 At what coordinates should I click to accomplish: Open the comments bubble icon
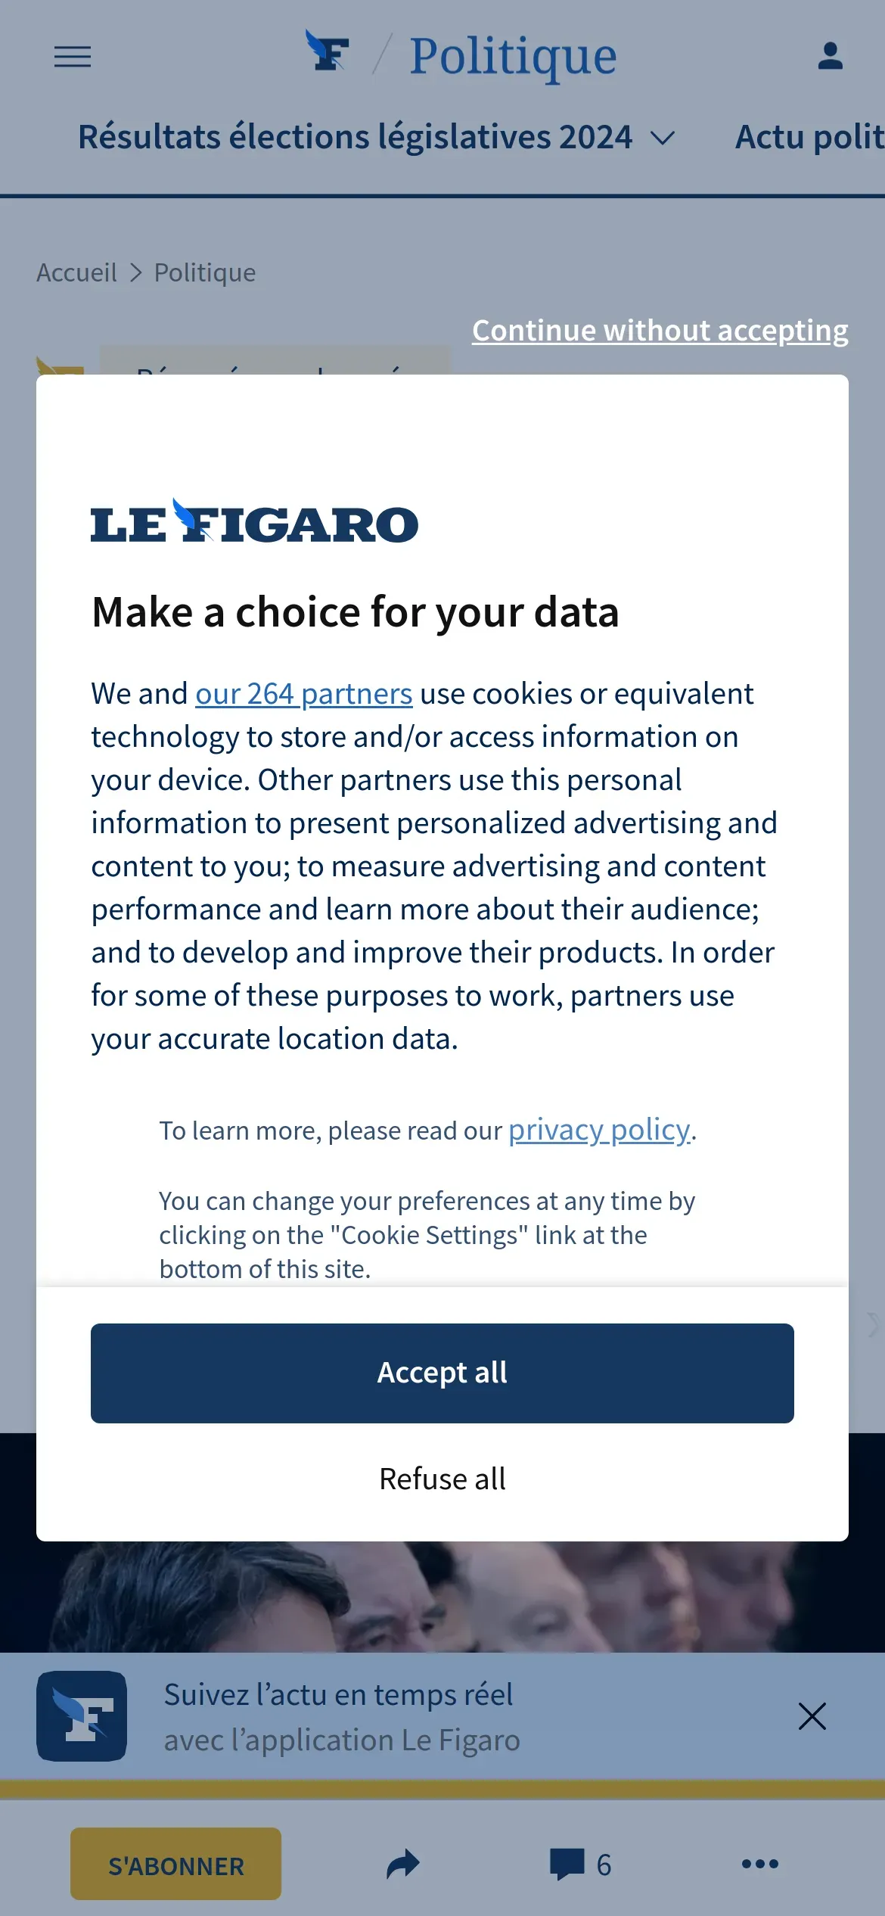click(567, 1864)
